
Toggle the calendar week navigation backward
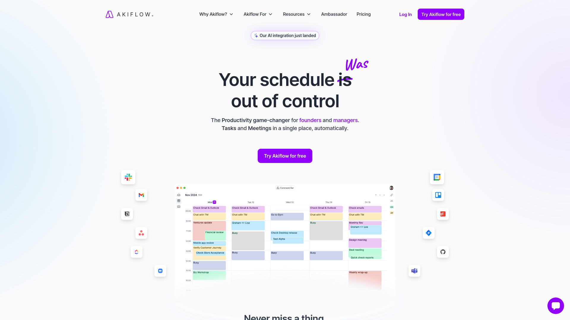pos(380,195)
